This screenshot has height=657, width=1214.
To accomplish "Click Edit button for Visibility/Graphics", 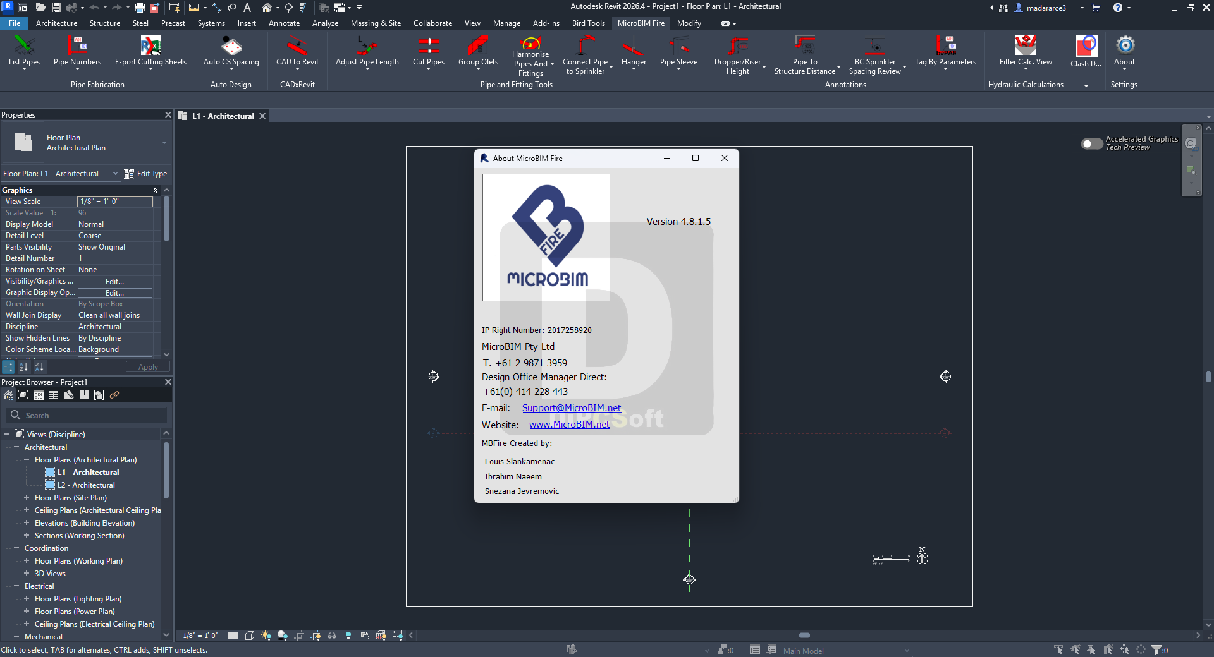I will pos(115,282).
